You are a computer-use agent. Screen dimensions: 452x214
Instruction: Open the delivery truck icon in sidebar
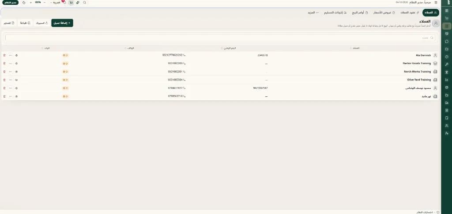pyautogui.click(x=447, y=103)
